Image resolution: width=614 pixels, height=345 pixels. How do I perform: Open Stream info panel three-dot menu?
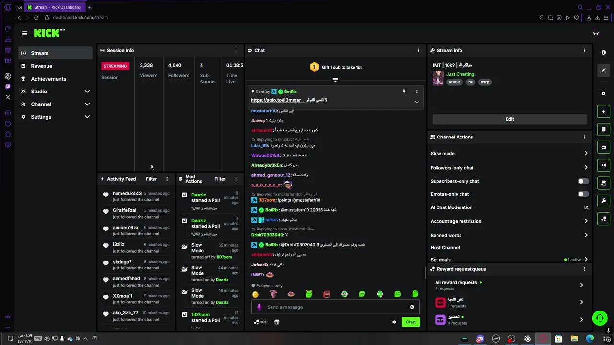[584, 50]
